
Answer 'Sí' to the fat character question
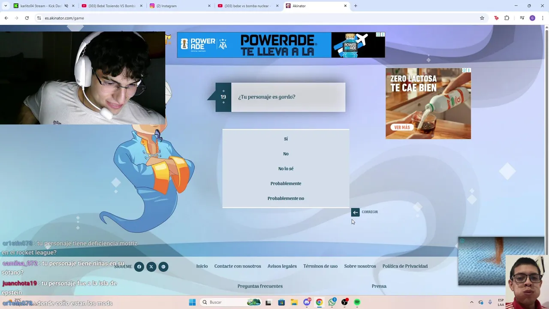[x=286, y=139]
